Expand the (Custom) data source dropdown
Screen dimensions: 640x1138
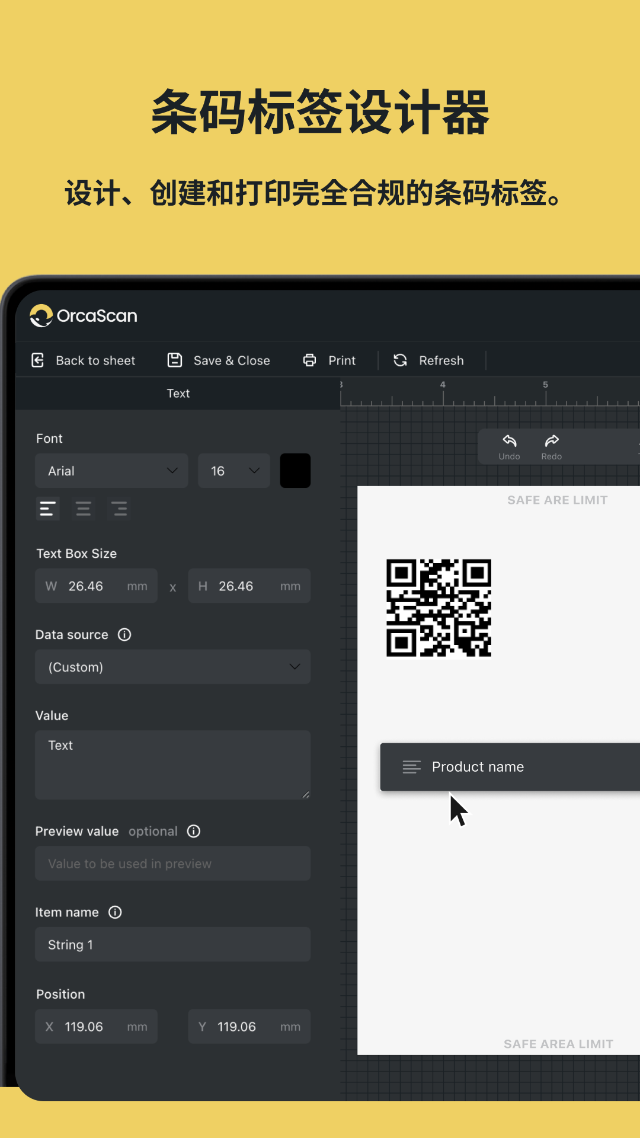pyautogui.click(x=173, y=667)
